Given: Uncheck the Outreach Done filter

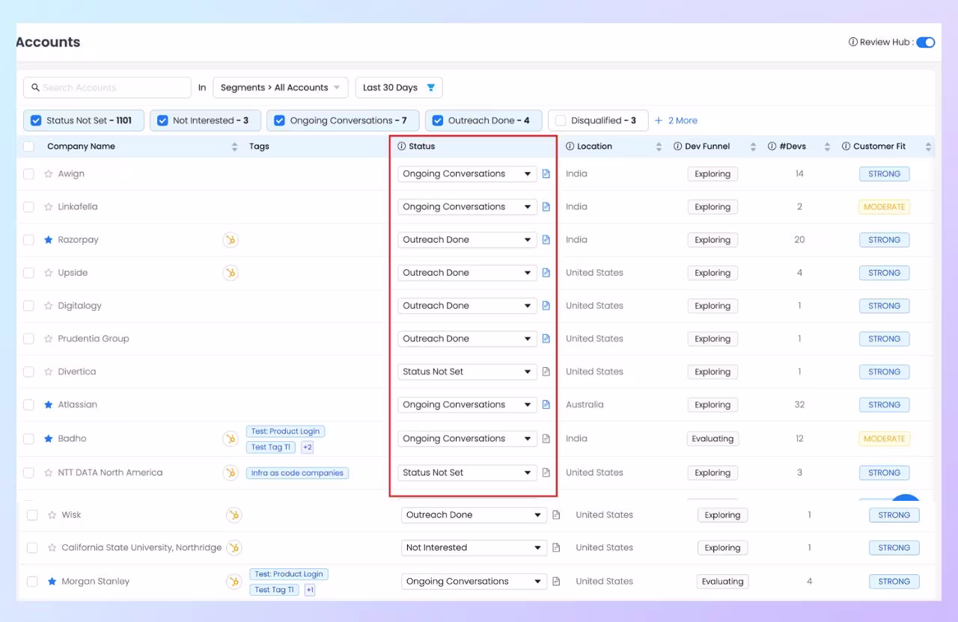Looking at the screenshot, I should 438,120.
